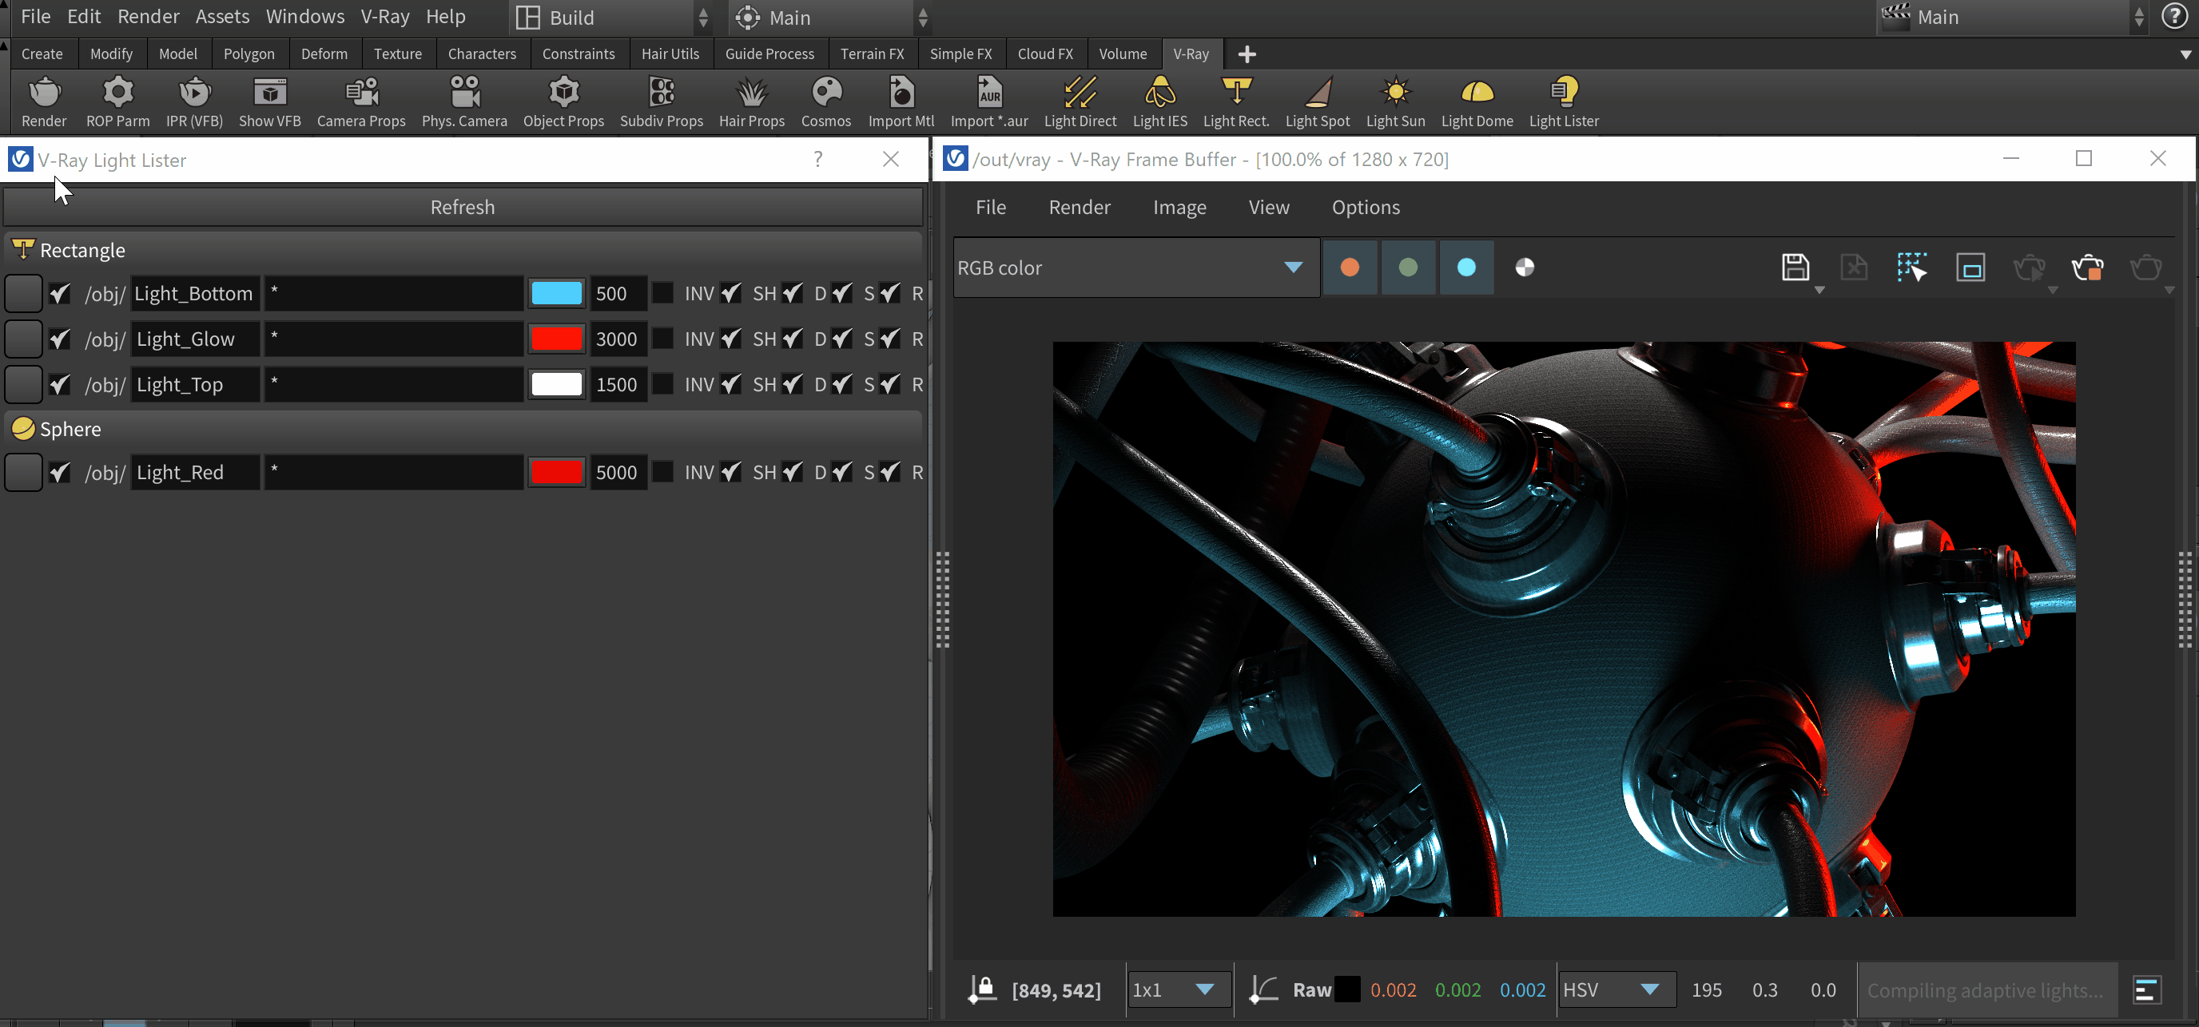Open the Frame Buffer Image menu

(x=1179, y=208)
